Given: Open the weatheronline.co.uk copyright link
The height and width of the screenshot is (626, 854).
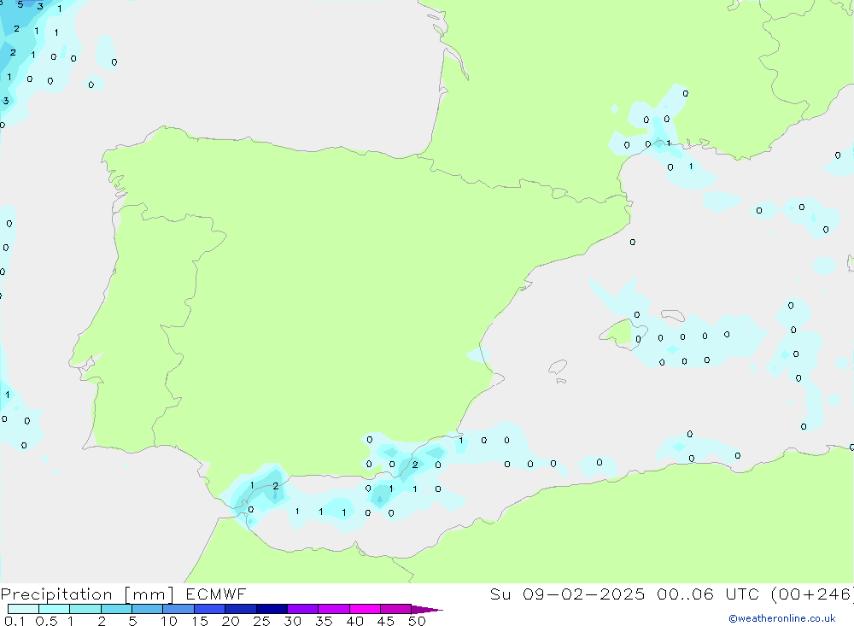Looking at the screenshot, I should pos(782,618).
